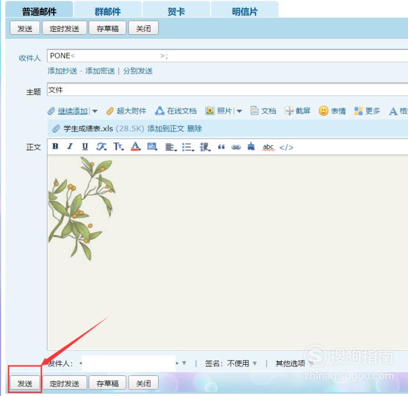Viewport: 408px width, 396px height.
Task: Click the 更多 colored squares icon
Action: [x=358, y=111]
